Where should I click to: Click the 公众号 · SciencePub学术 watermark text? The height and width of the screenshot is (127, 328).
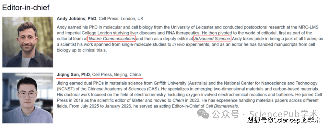[x=265, y=114]
